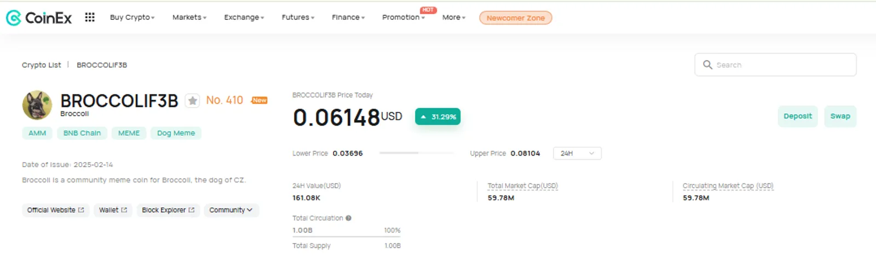Click the Broccoli dog coin avatar
The image size is (876, 267).
pyautogui.click(x=37, y=105)
